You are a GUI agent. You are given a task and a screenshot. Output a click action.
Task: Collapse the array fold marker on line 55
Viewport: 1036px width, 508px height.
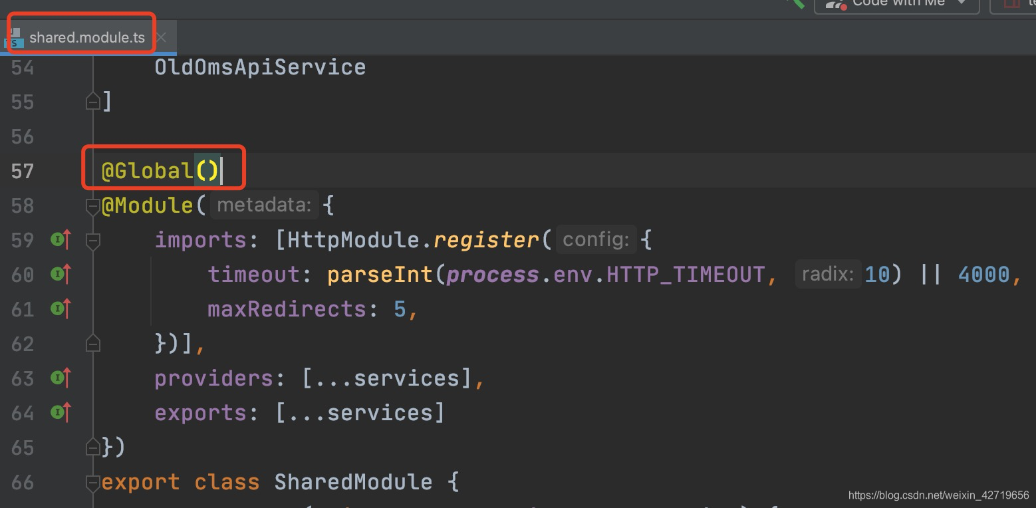(x=93, y=102)
